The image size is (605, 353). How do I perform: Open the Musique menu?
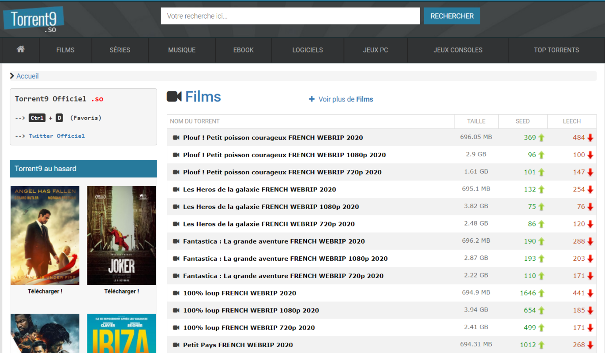[x=182, y=50]
